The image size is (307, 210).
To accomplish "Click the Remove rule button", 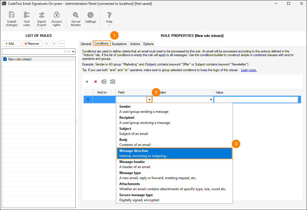I will point(33,44).
